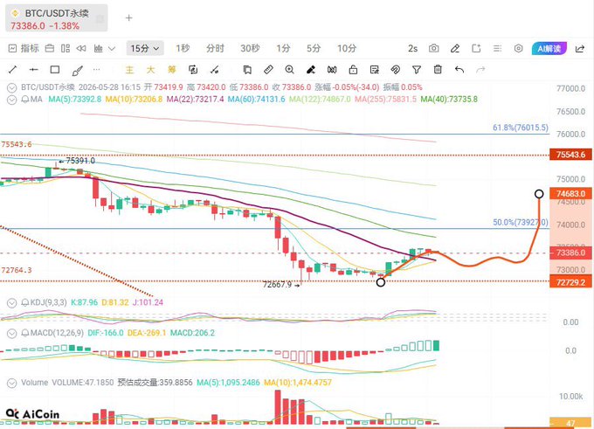Click the 74683.0 orange price tag
594x429 pixels.
point(570,194)
